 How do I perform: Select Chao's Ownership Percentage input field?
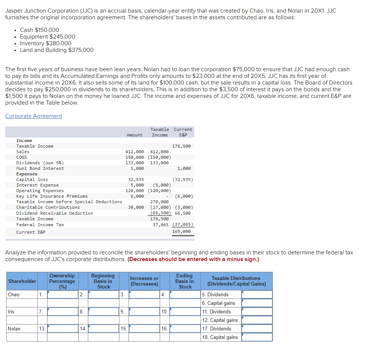pyautogui.click(x=63, y=294)
